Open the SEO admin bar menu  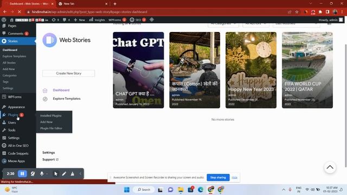click(x=138, y=20)
